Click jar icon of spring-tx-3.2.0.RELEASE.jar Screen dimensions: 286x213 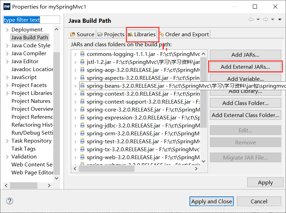click(x=82, y=149)
